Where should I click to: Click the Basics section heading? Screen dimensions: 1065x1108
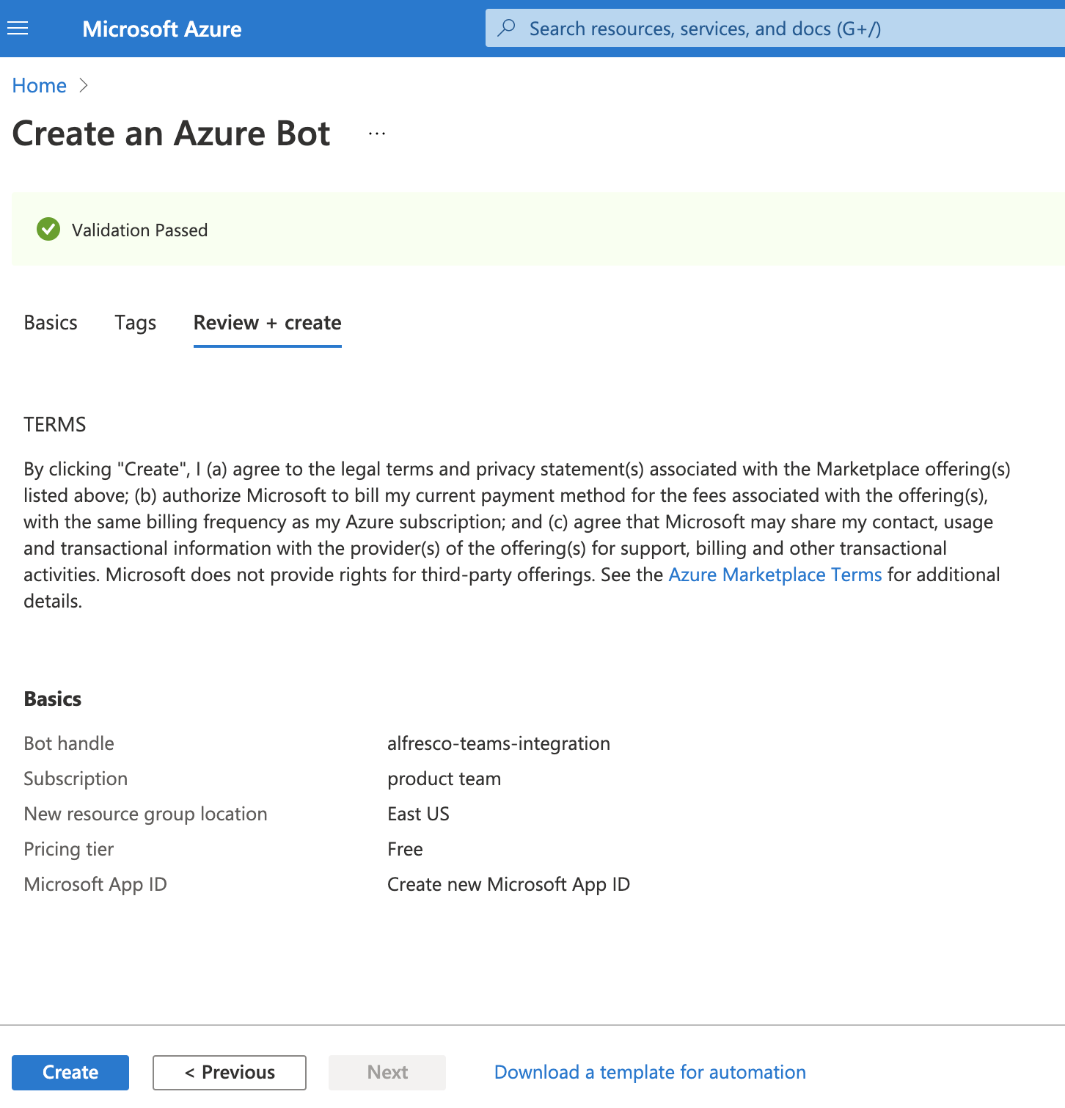(x=53, y=699)
